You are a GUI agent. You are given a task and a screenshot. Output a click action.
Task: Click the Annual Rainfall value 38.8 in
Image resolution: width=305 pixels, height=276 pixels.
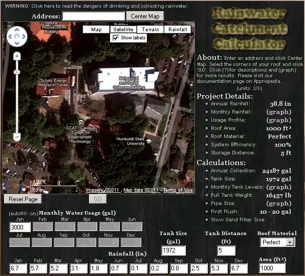click(280, 104)
